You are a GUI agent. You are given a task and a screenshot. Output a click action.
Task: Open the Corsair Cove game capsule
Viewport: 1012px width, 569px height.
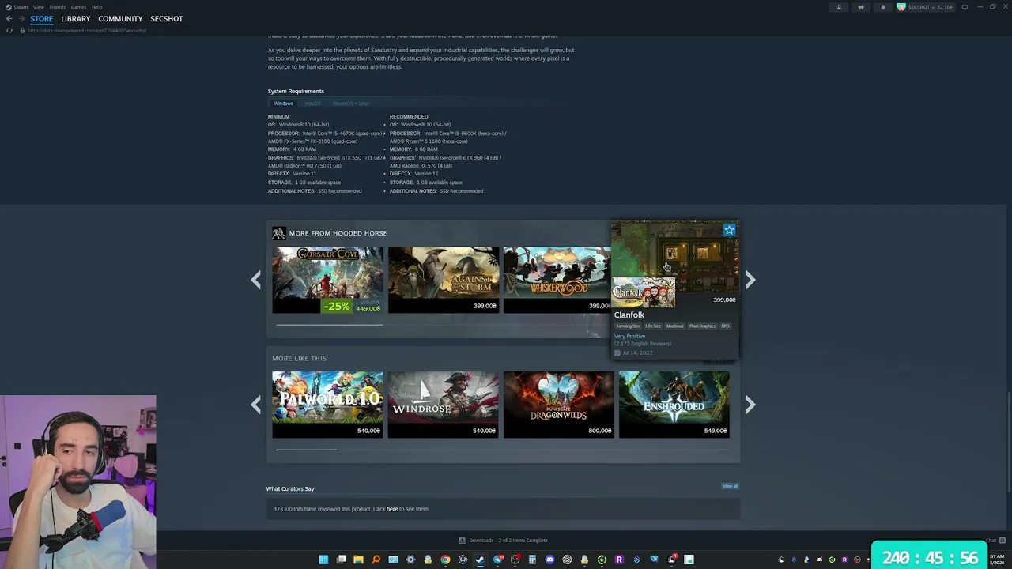(327, 280)
